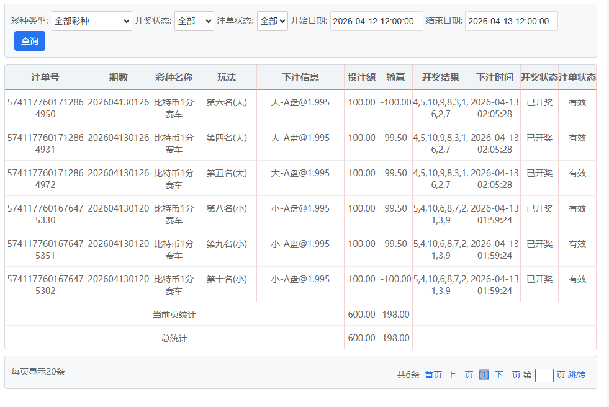The height and width of the screenshot is (407, 609).
Task: Click the 输赢 column header
Action: 395,78
